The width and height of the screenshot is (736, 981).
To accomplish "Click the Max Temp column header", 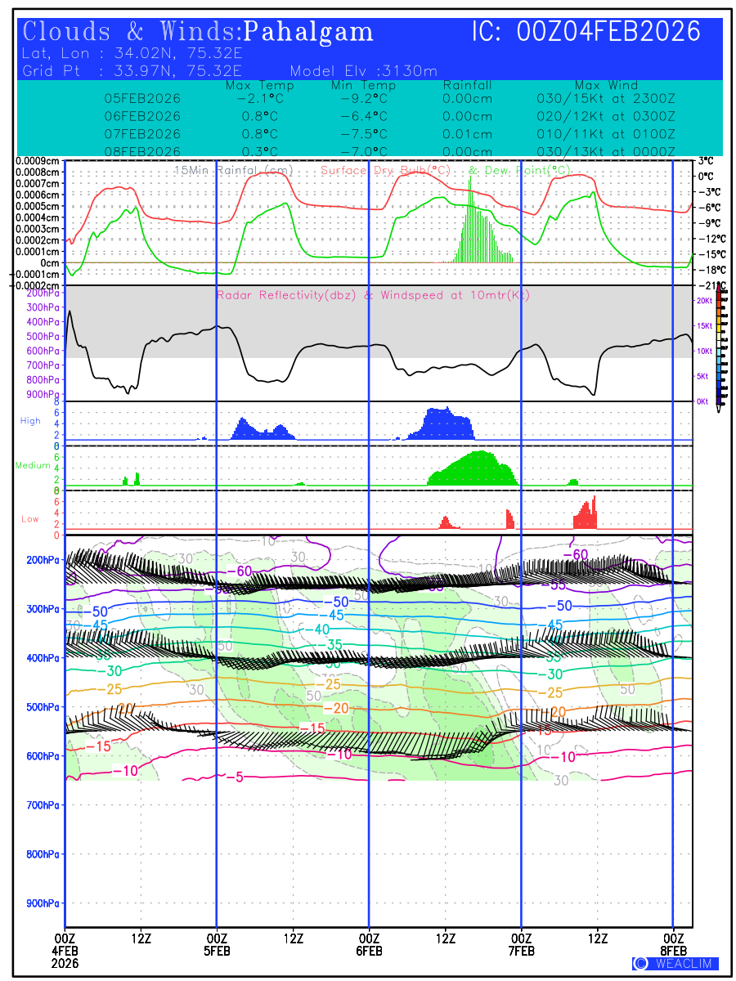I will pos(259,85).
